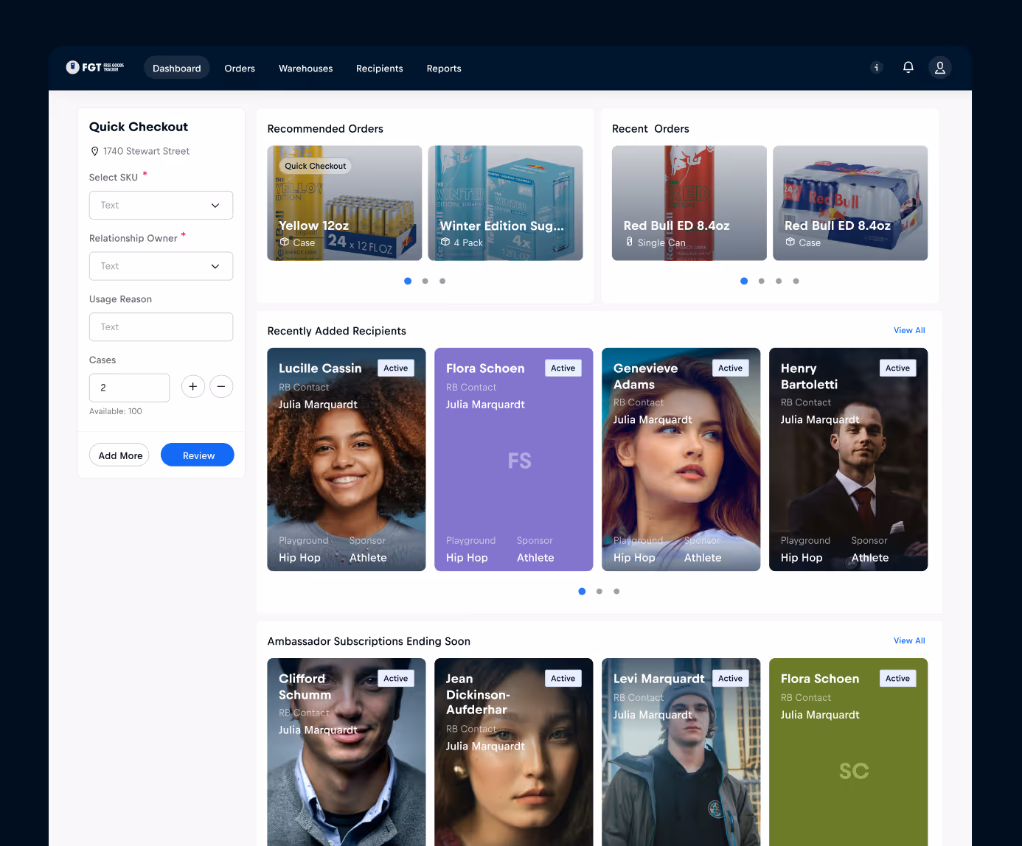
Task: Open the Orders tab
Action: pyautogui.click(x=240, y=69)
